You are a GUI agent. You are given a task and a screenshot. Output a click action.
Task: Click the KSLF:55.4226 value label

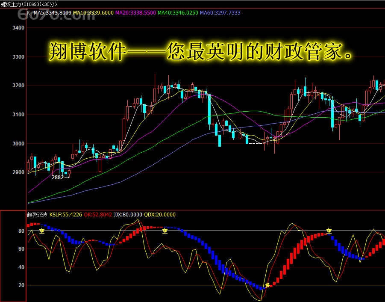[x=66, y=215]
